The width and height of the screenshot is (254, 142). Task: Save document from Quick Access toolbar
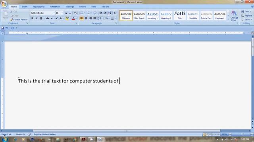point(2,28)
